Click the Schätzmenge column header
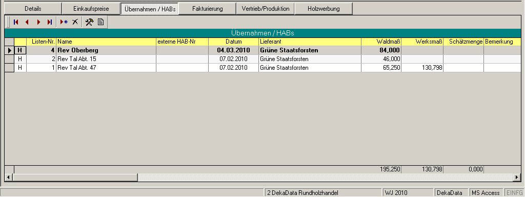Image resolution: width=525 pixels, height=197 pixels. coord(463,42)
